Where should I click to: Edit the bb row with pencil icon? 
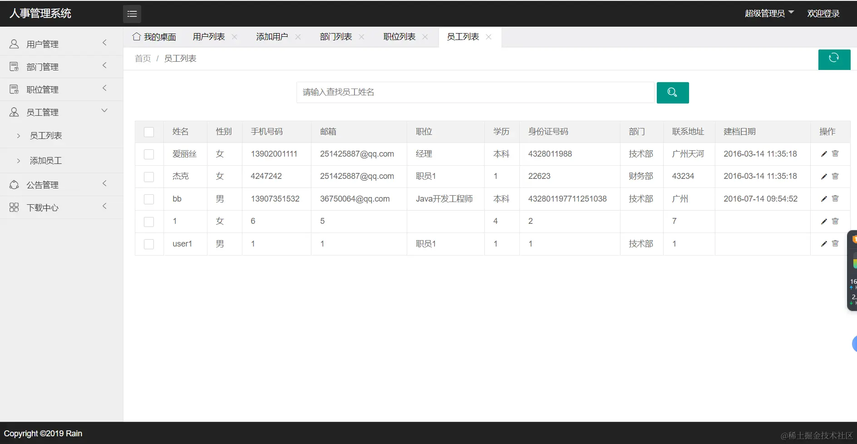[x=824, y=199]
